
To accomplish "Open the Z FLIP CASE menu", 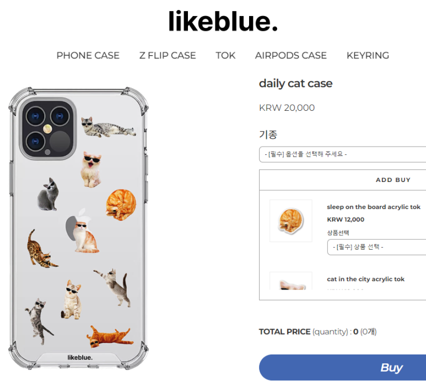I will [168, 56].
